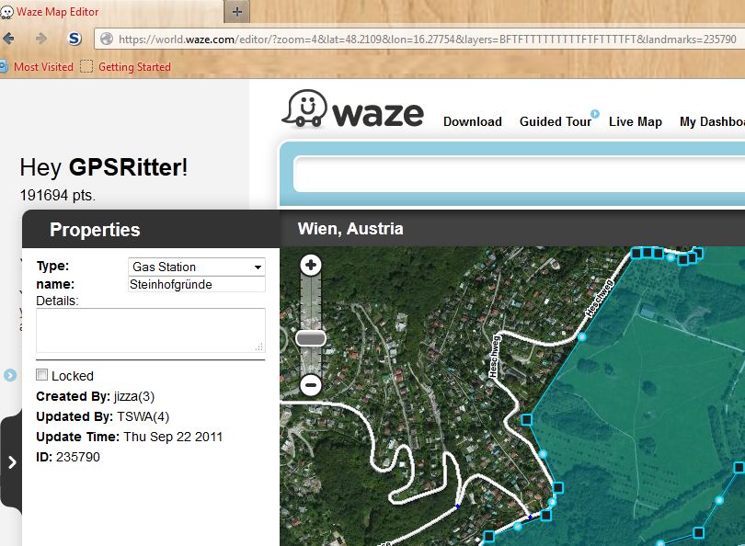
Task: Click the Waze logo
Action: coord(353,111)
